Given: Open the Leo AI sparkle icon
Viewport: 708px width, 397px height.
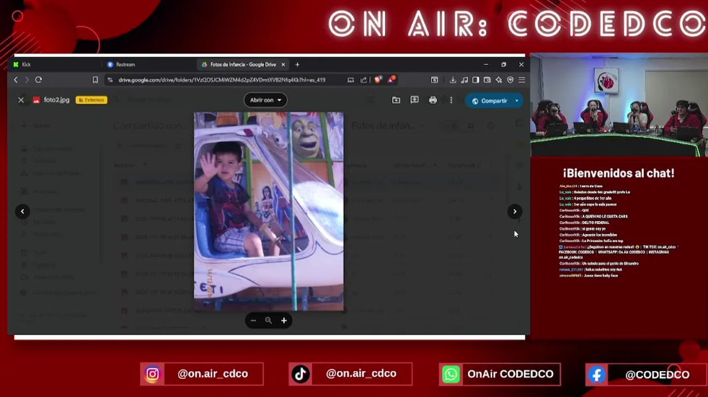Looking at the screenshot, I should (498, 80).
